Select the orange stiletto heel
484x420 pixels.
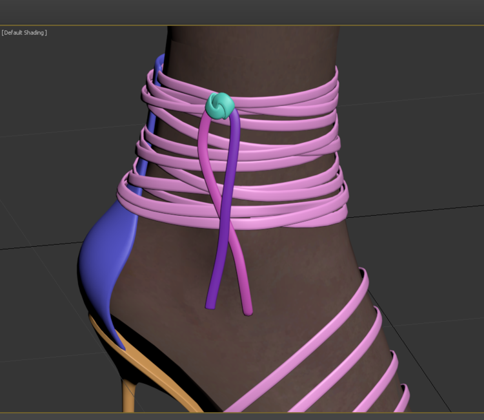point(128,395)
